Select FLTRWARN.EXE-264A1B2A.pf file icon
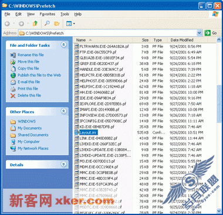Screen dimensions: 223x215 pyautogui.click(x=77, y=46)
